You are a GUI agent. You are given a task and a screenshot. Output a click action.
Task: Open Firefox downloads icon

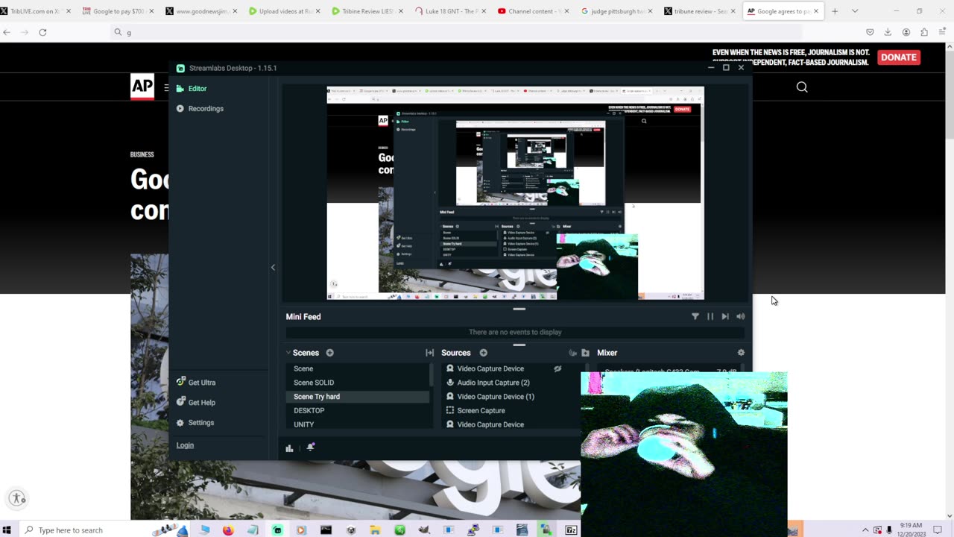[x=888, y=32]
